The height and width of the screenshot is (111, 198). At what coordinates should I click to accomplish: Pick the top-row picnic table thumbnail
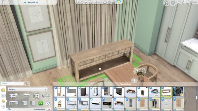pos(131,92)
